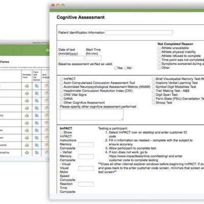This screenshot has width=204, height=204.
Task: Open item analysis icon in ALD row
Action: click(x=46, y=115)
